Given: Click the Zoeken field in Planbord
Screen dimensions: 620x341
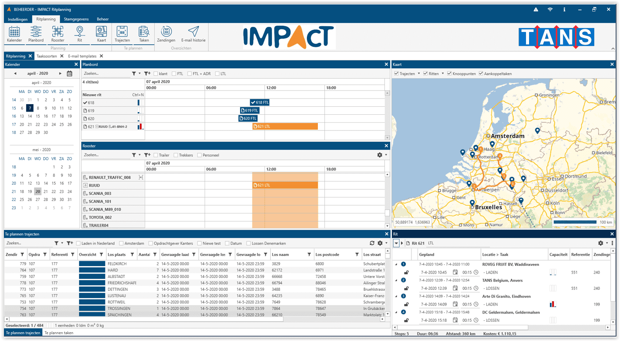Looking at the screenshot, I should (106, 74).
